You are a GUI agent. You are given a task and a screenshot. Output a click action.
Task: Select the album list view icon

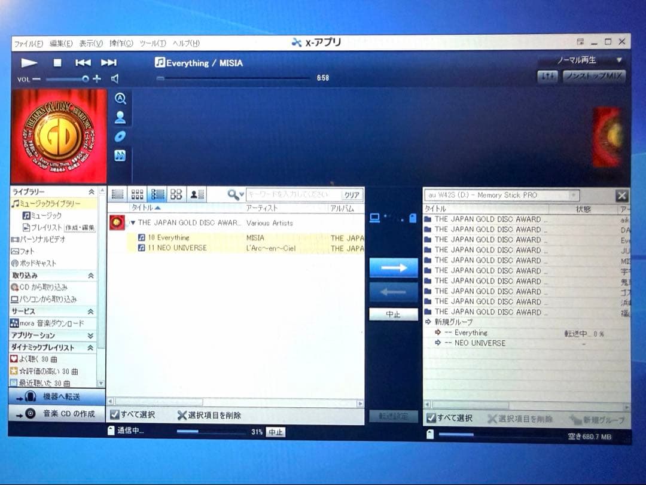[x=157, y=194]
